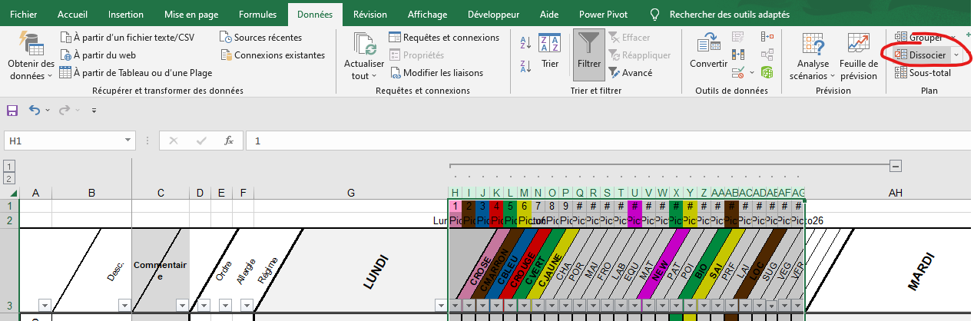Switch to the Insertion tab
The image size is (974, 321).
click(x=126, y=14)
